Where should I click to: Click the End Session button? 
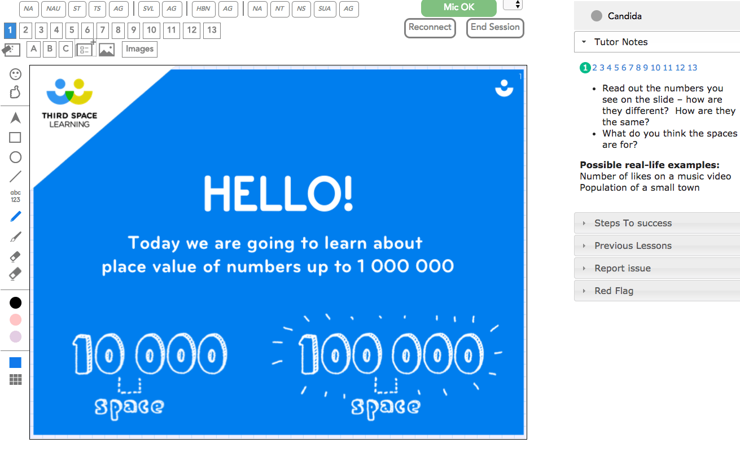pos(495,28)
